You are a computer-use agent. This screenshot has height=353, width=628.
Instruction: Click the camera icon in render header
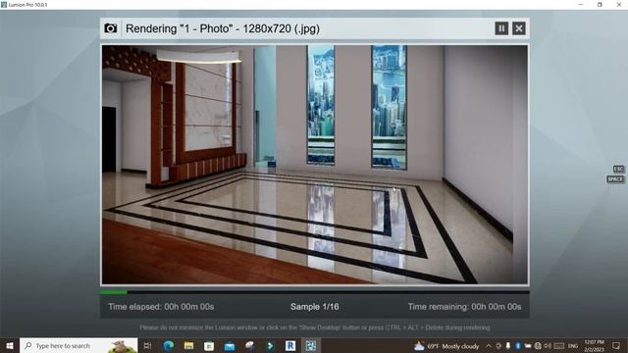click(x=111, y=28)
